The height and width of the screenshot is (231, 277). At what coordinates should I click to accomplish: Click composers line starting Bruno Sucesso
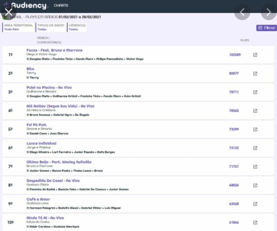pyautogui.click(x=58, y=115)
